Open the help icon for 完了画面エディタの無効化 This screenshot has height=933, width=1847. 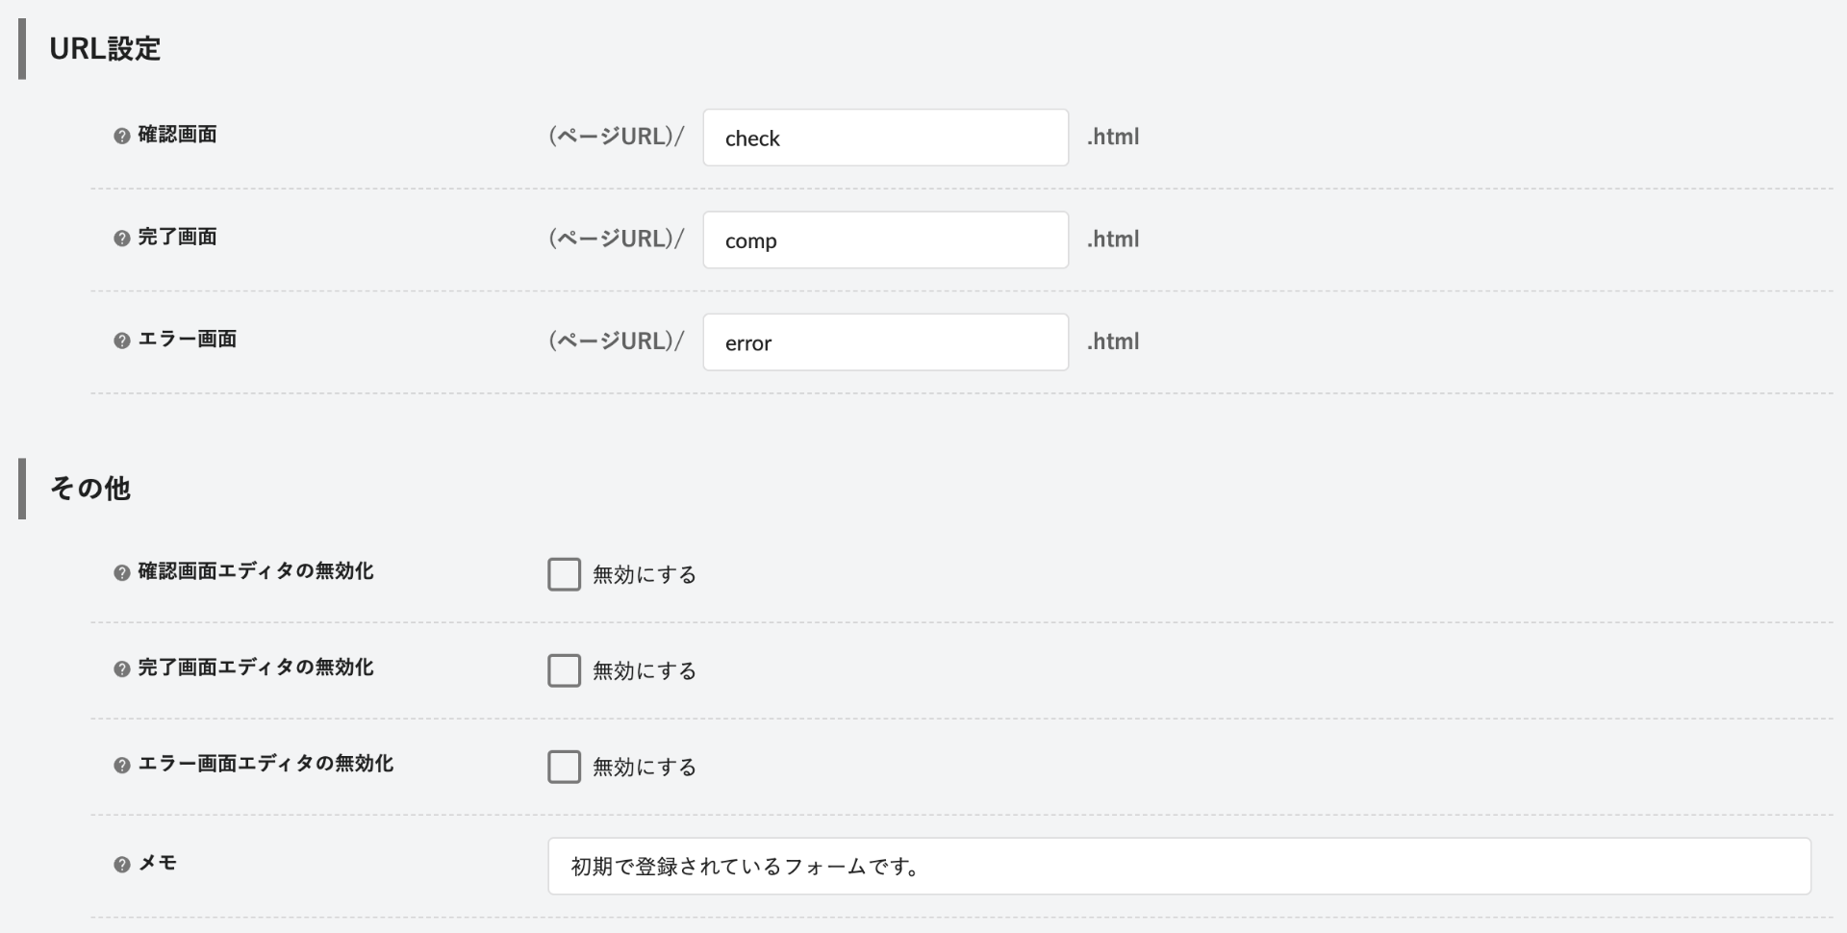click(120, 669)
